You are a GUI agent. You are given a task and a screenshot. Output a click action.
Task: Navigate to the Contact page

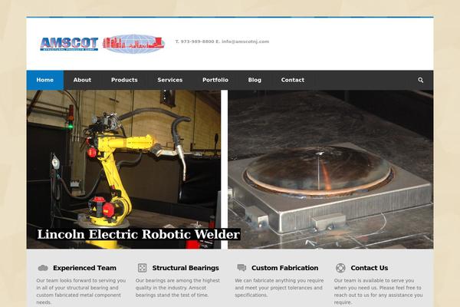[x=293, y=80]
